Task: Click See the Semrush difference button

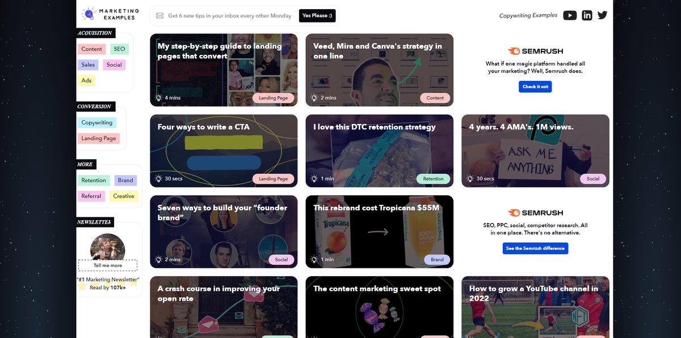Action: coord(535,248)
